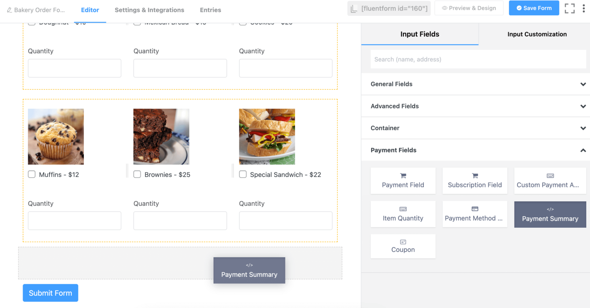Add a Coupon field

(403, 246)
